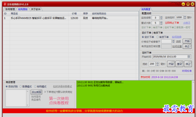Decrease 提前 milliseconds with down arrow
Image resolution: width=196 pixels, height=117 pixels.
[x=158, y=65]
